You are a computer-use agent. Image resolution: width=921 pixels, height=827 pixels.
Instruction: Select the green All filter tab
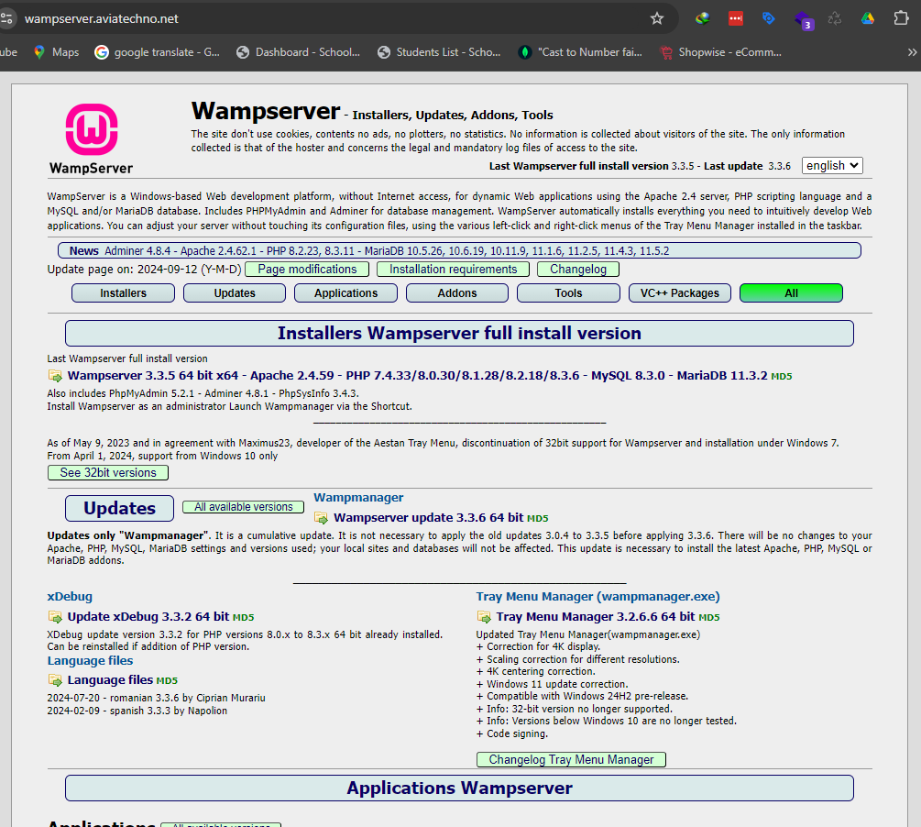[x=791, y=292]
